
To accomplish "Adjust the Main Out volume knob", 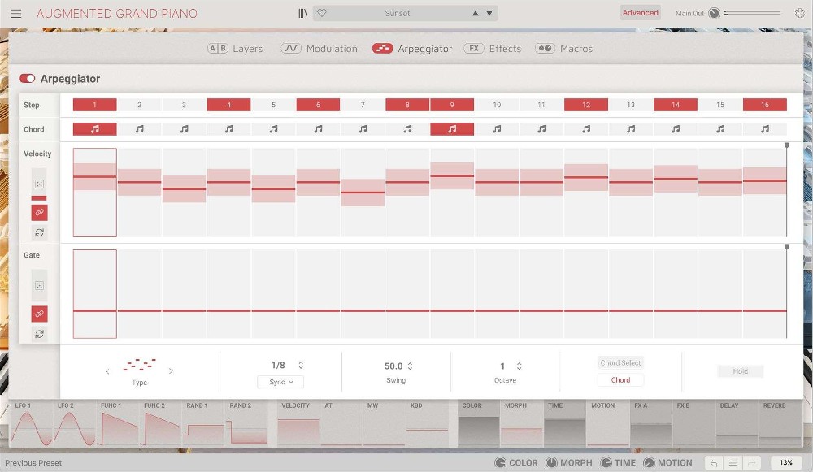I will (714, 12).
